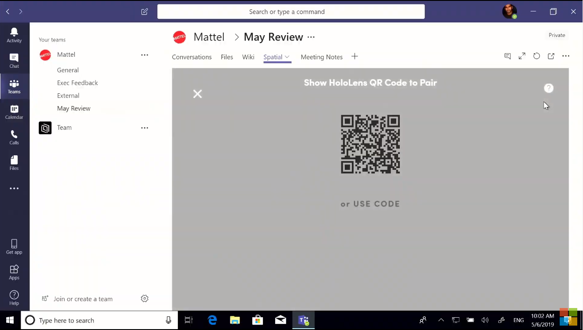Show hidden system tray icons
The width and height of the screenshot is (583, 330).
[x=441, y=320]
